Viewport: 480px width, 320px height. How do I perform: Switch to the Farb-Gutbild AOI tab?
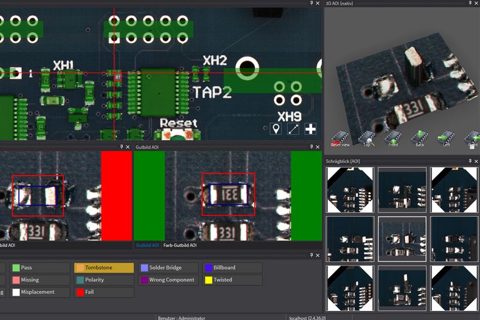coord(180,245)
